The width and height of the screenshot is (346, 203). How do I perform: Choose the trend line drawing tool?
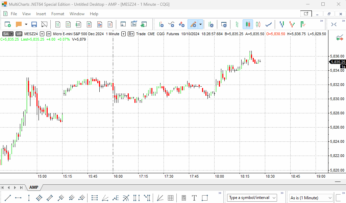pyautogui.click(x=8, y=198)
